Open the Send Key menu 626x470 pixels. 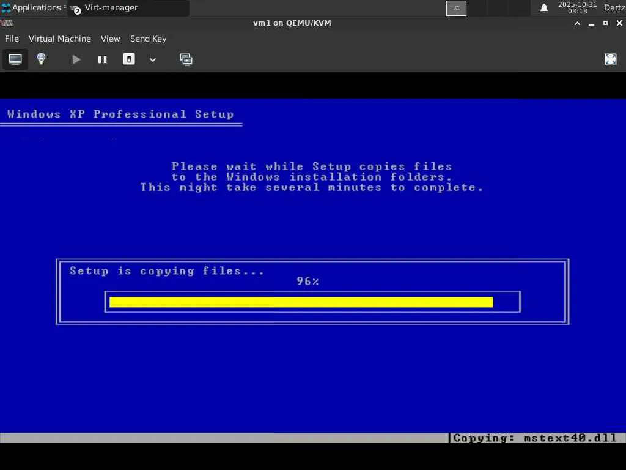pos(148,39)
